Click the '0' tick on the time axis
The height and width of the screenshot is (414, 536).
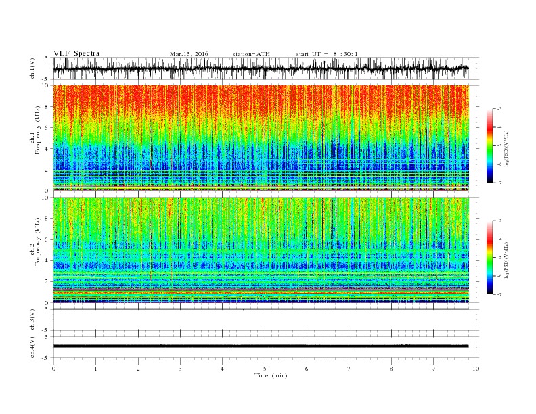pos(53,369)
